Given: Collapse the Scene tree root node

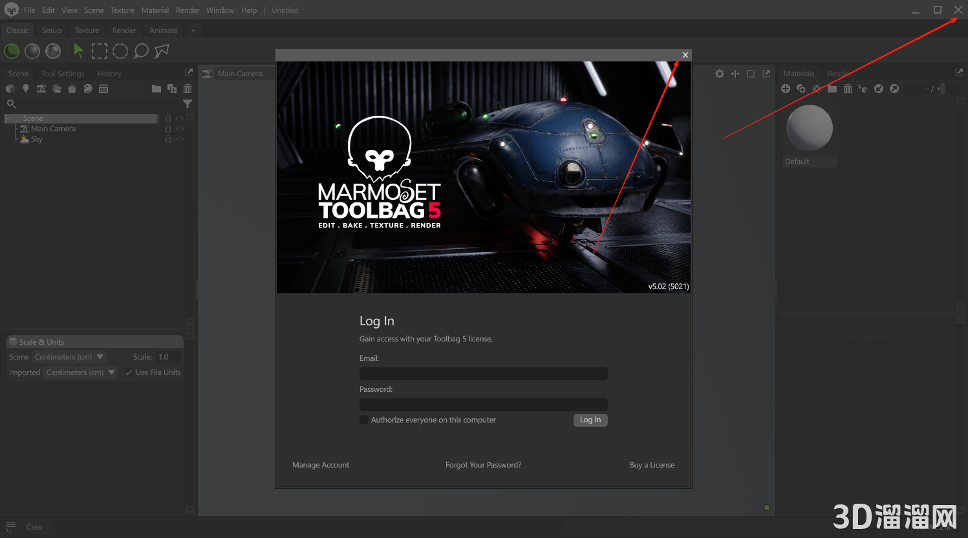Looking at the screenshot, I should 8,118.
